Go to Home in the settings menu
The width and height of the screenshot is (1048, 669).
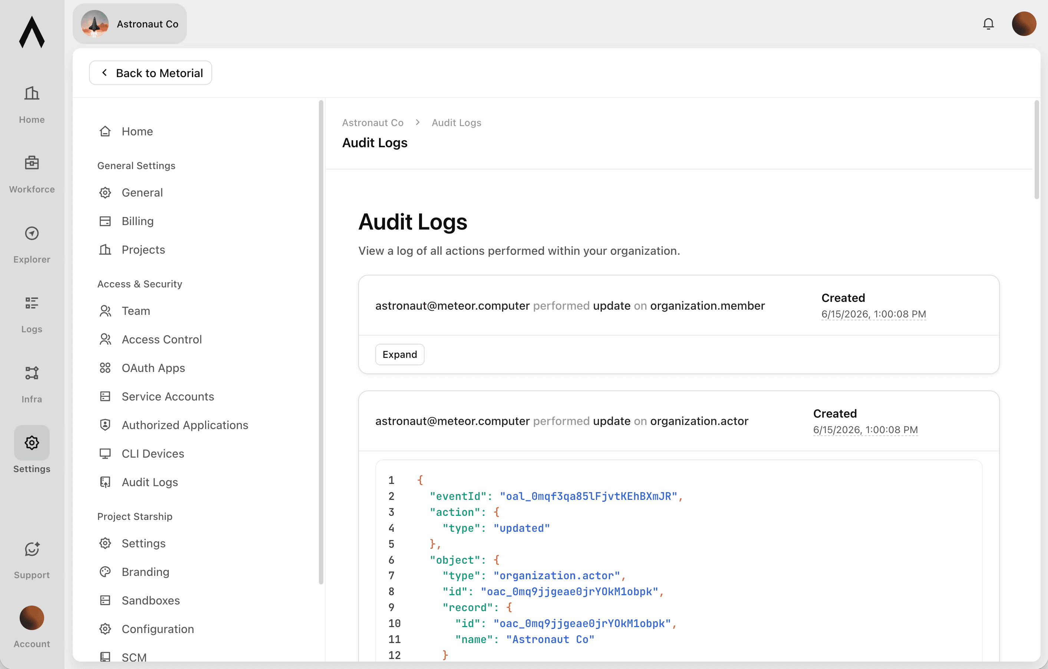[x=138, y=131]
